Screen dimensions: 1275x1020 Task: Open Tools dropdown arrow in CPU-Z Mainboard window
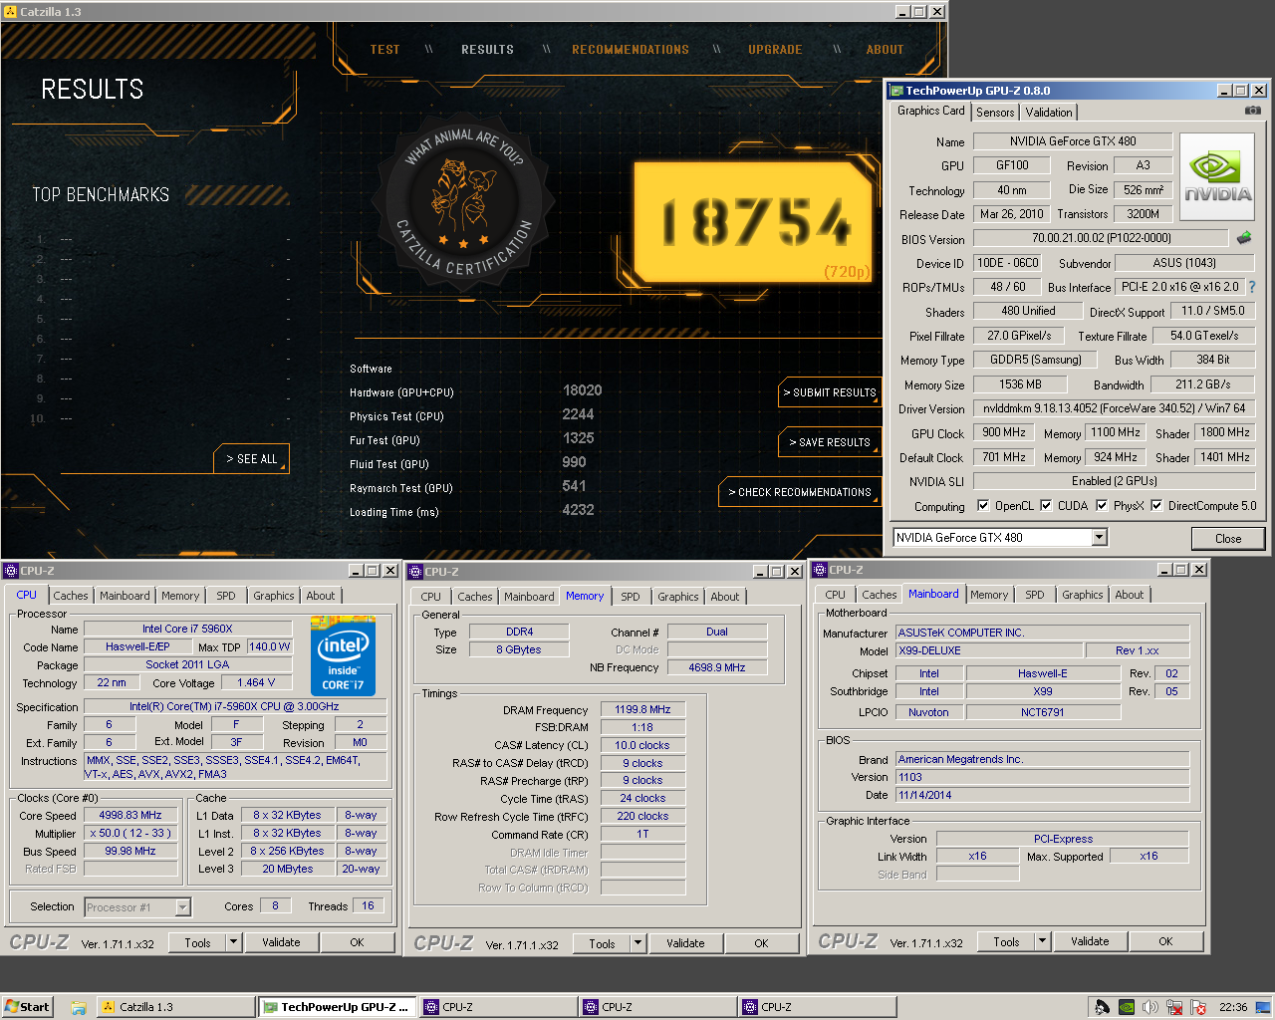[x=1043, y=941]
